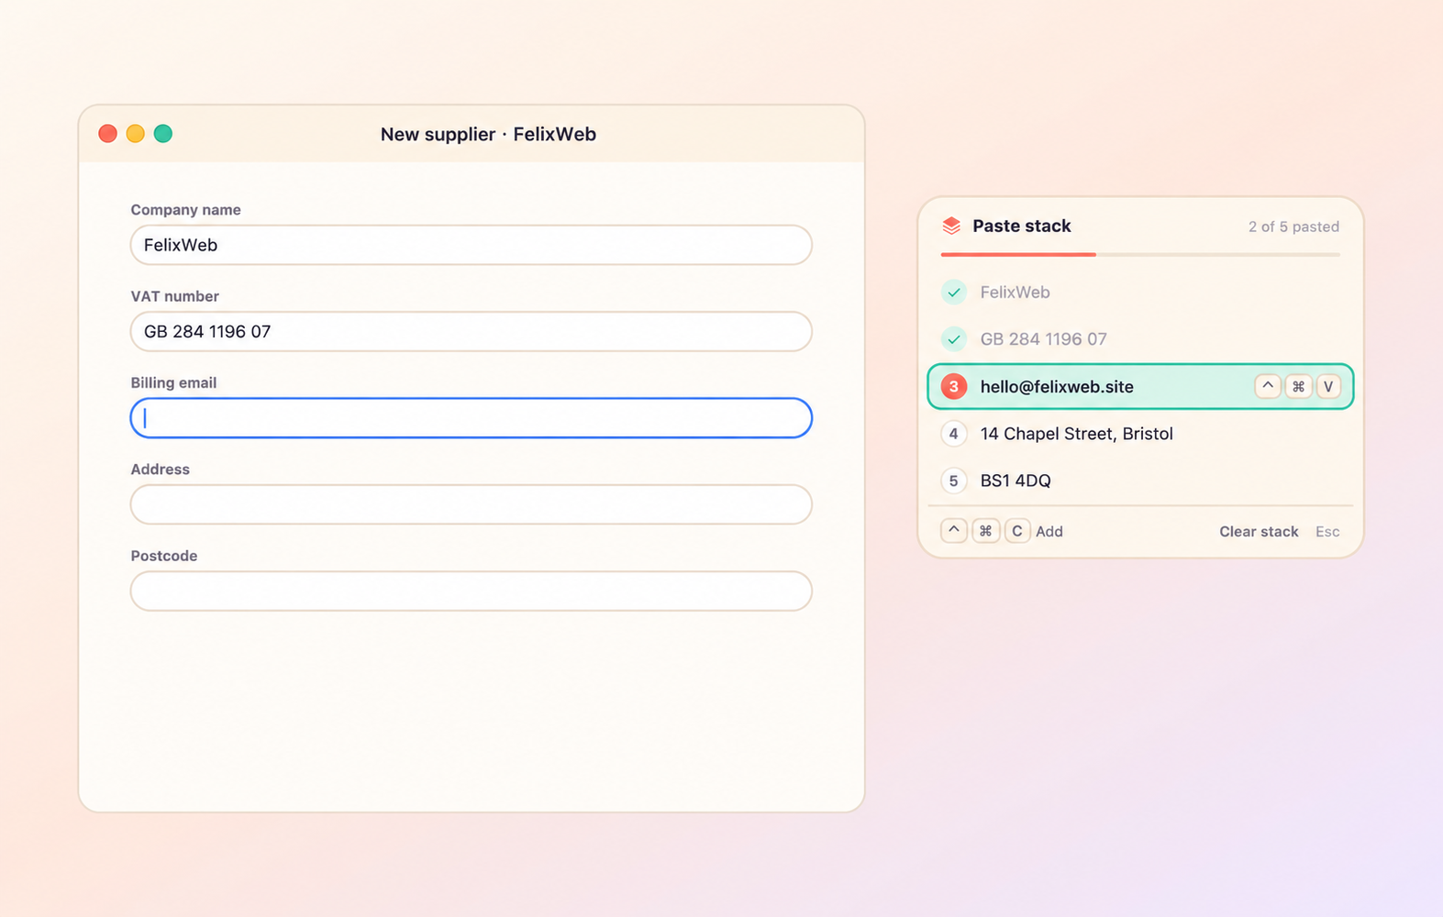Close the New supplier window
The height and width of the screenshot is (917, 1443).
coord(107,134)
